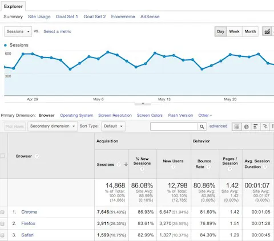Select the pie chart percentage view icon

click(246, 126)
